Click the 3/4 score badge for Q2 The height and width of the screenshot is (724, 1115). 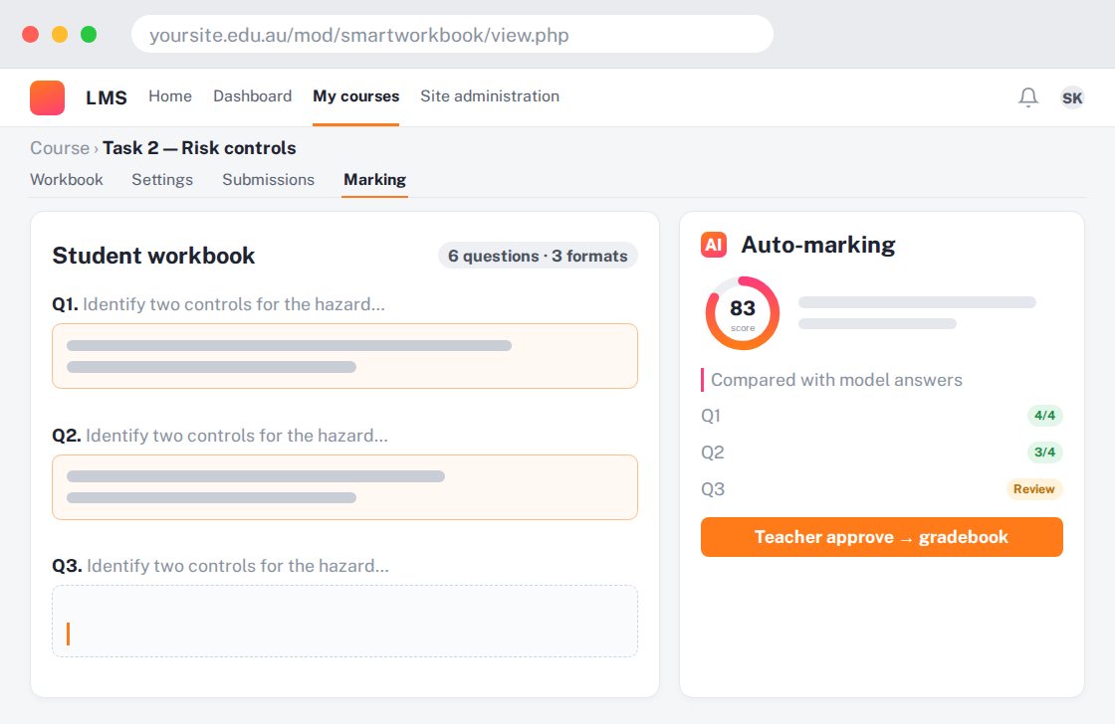tap(1044, 452)
